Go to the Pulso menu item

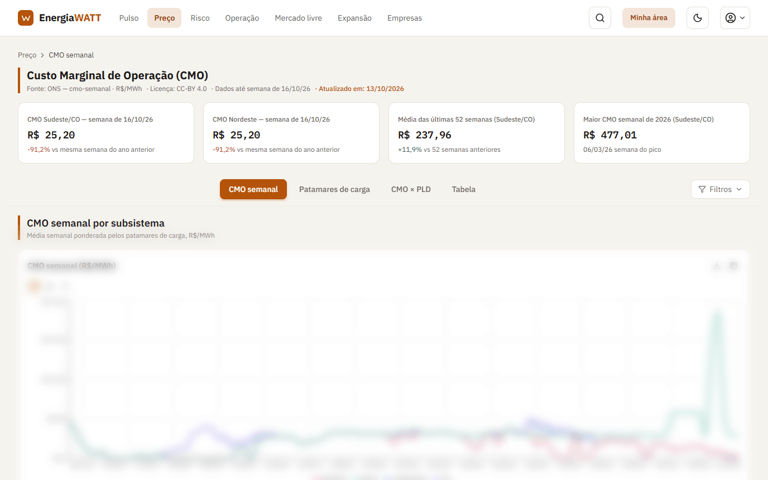129,18
